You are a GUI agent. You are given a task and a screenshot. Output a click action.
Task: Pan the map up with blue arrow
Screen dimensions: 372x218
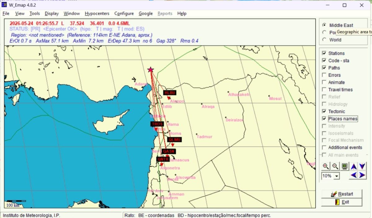[x=354, y=166]
